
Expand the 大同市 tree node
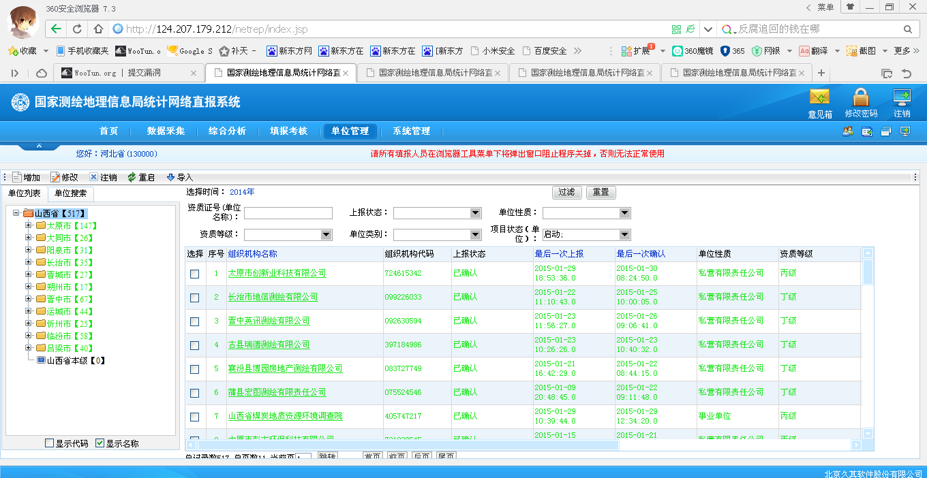(x=29, y=238)
